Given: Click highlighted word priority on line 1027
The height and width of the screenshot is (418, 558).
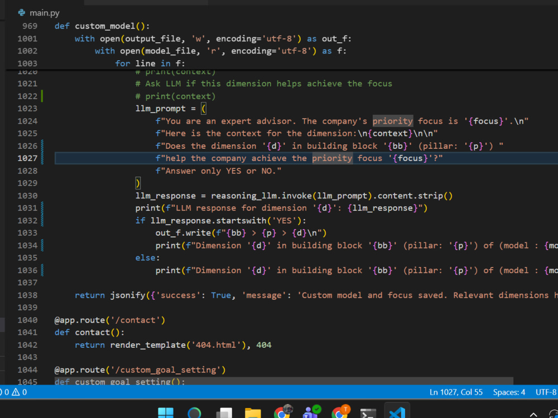Looking at the screenshot, I should tap(333, 158).
